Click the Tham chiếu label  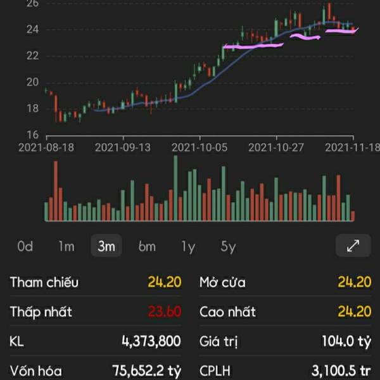pyautogui.click(x=44, y=282)
